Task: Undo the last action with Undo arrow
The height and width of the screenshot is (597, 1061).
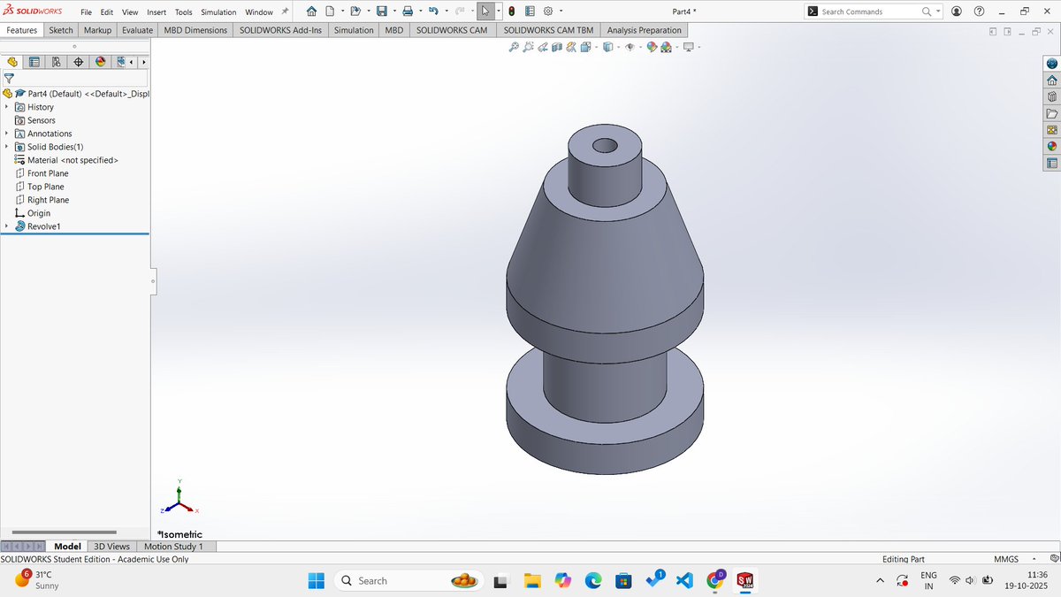Action: pos(433,11)
